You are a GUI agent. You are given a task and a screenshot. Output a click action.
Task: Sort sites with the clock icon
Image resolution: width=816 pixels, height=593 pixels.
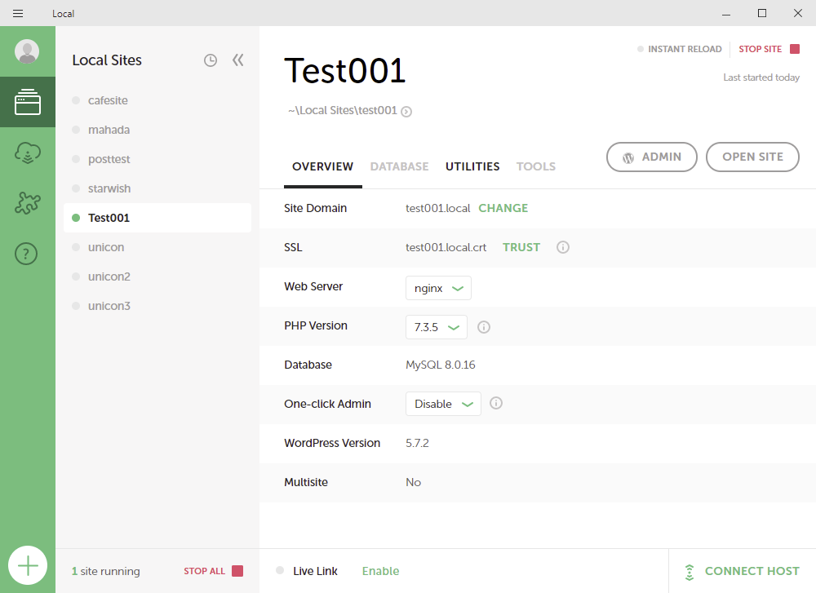click(211, 60)
